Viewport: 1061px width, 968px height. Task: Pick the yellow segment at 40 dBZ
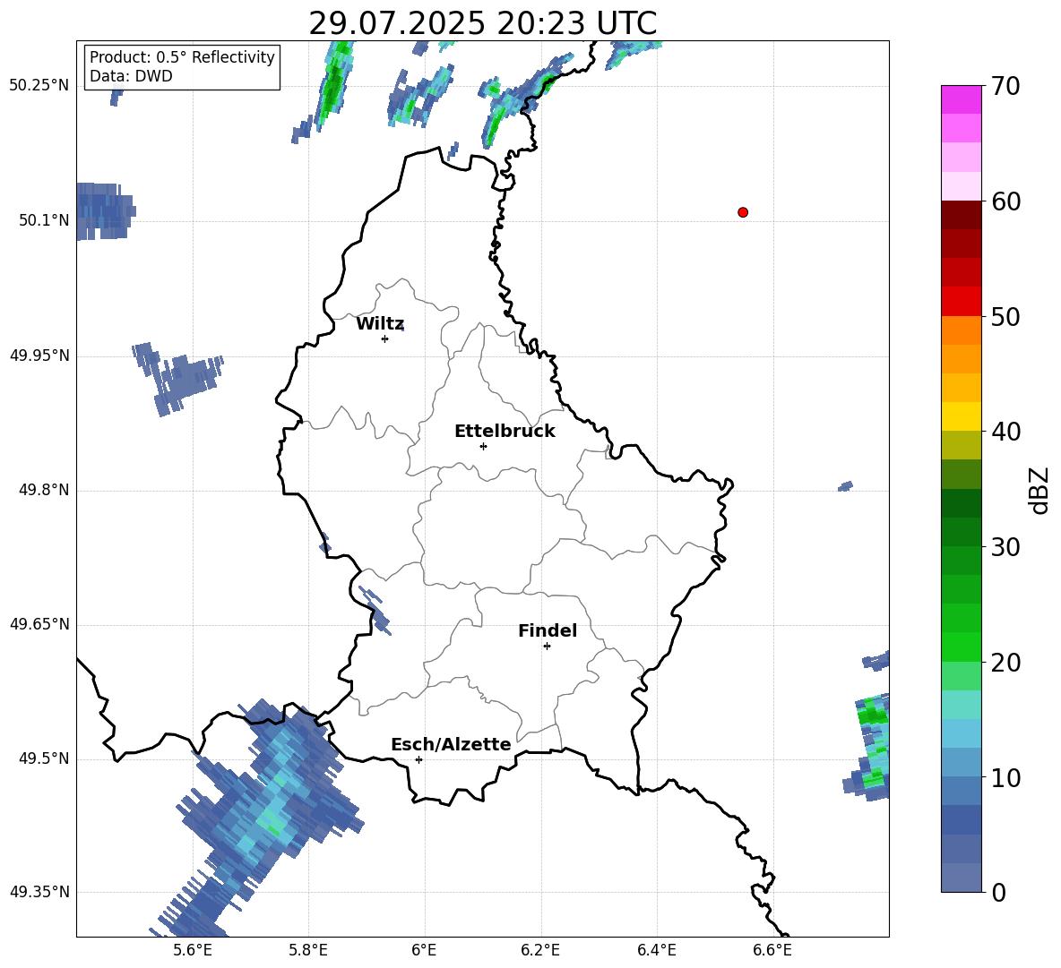961,416
